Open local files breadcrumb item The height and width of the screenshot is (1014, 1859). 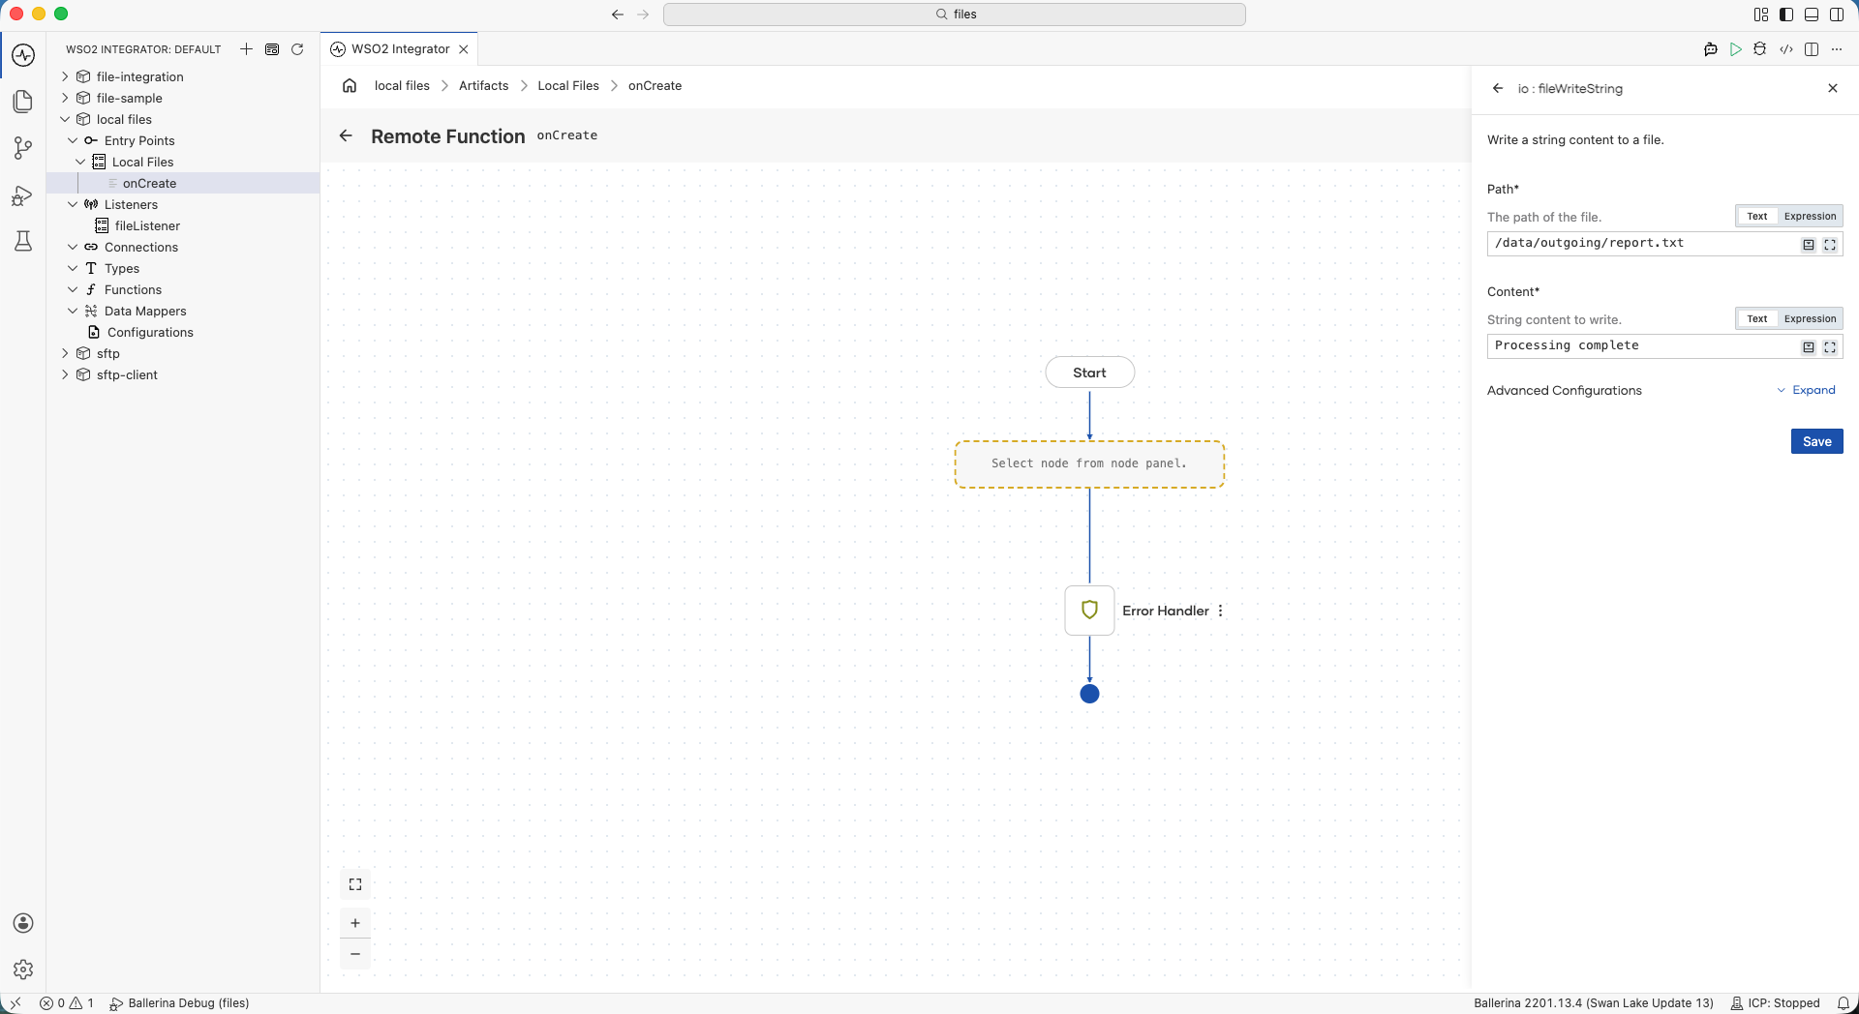[402, 86]
